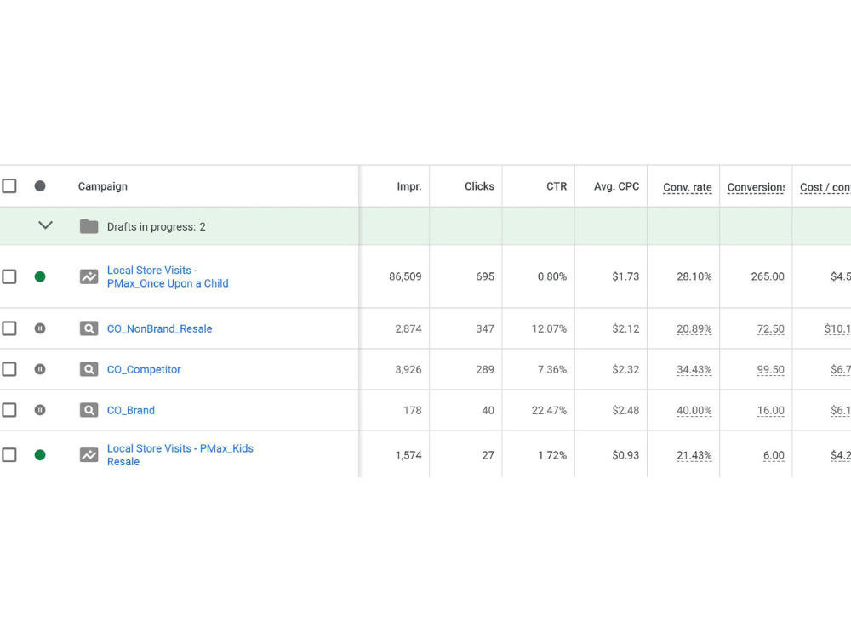Click the paused status icon for CO_Brand
This screenshot has height=638, width=851.
[40, 410]
